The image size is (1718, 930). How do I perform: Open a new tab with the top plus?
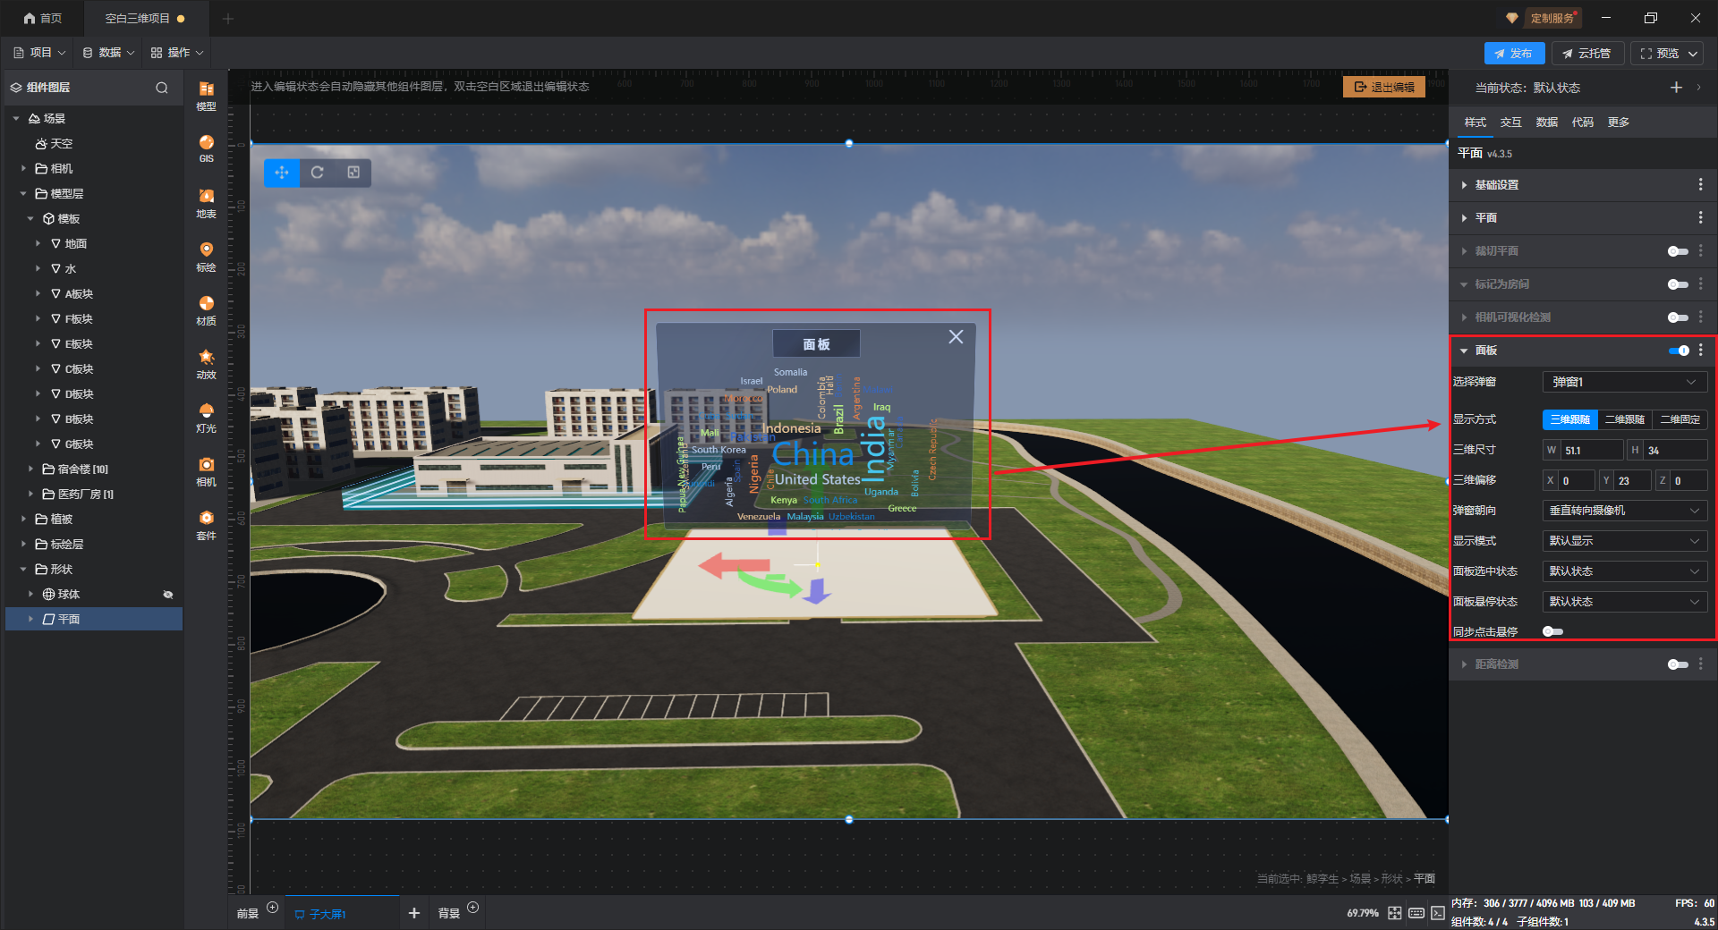pos(228,18)
